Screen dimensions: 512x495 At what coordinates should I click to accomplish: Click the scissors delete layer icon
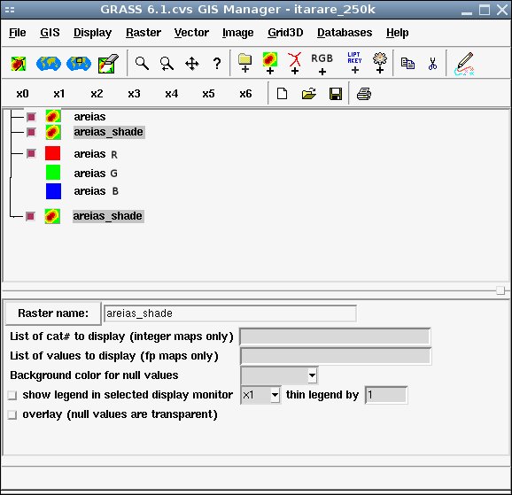click(x=432, y=64)
